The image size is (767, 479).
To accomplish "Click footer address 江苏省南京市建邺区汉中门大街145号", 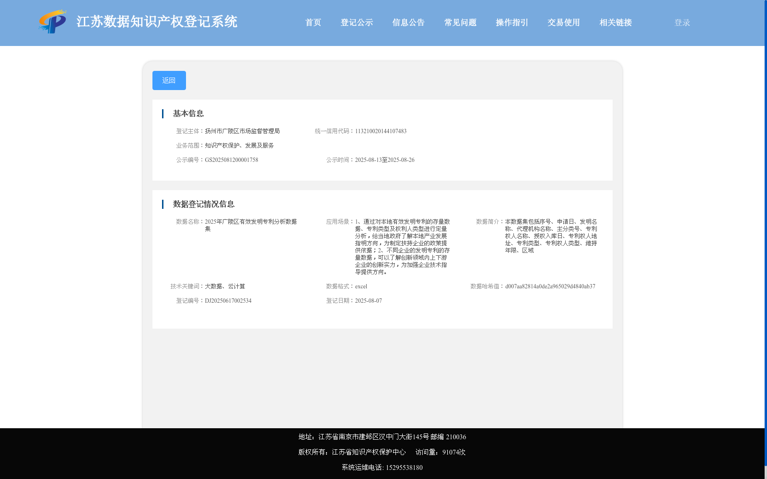I will 373,437.
